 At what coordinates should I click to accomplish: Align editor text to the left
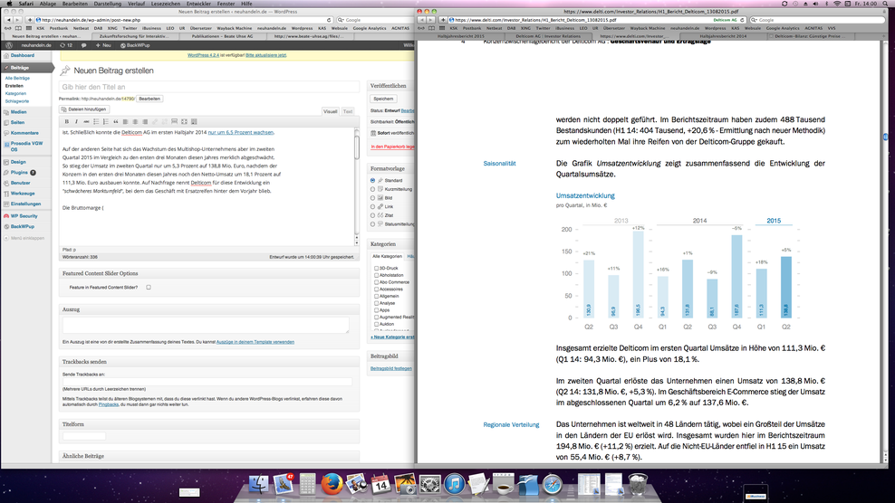125,121
